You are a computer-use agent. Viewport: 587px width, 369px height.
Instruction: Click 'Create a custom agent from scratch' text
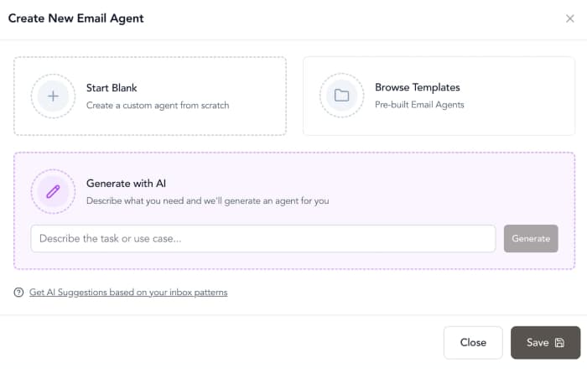coord(158,106)
